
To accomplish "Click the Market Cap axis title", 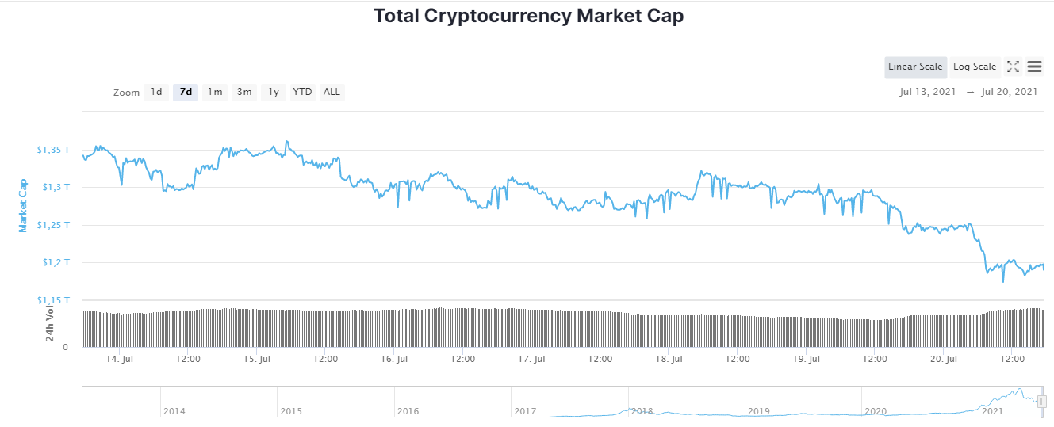I will click(x=23, y=205).
